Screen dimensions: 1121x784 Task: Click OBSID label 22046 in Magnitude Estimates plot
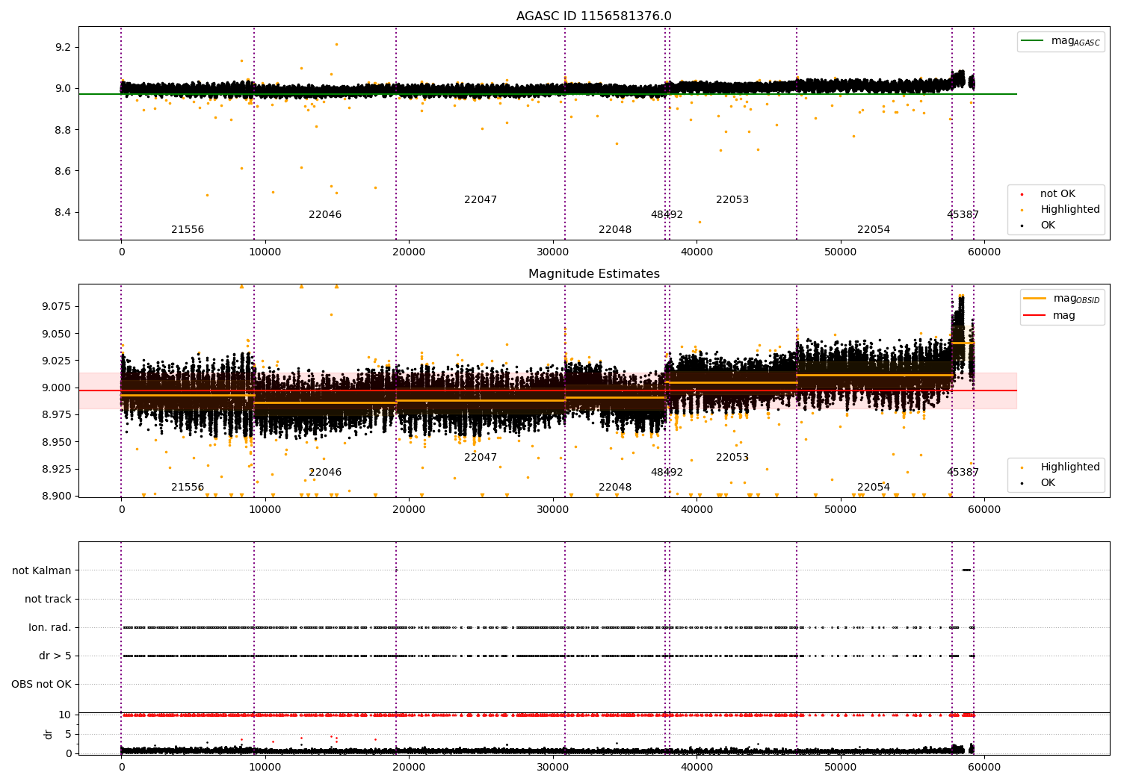(x=325, y=473)
